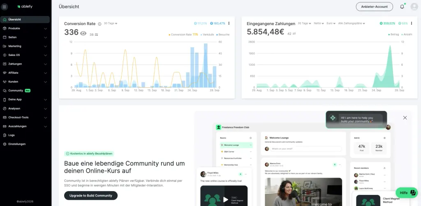
Task: Expand Produkte submenu chevron
Action: (x=45, y=28)
